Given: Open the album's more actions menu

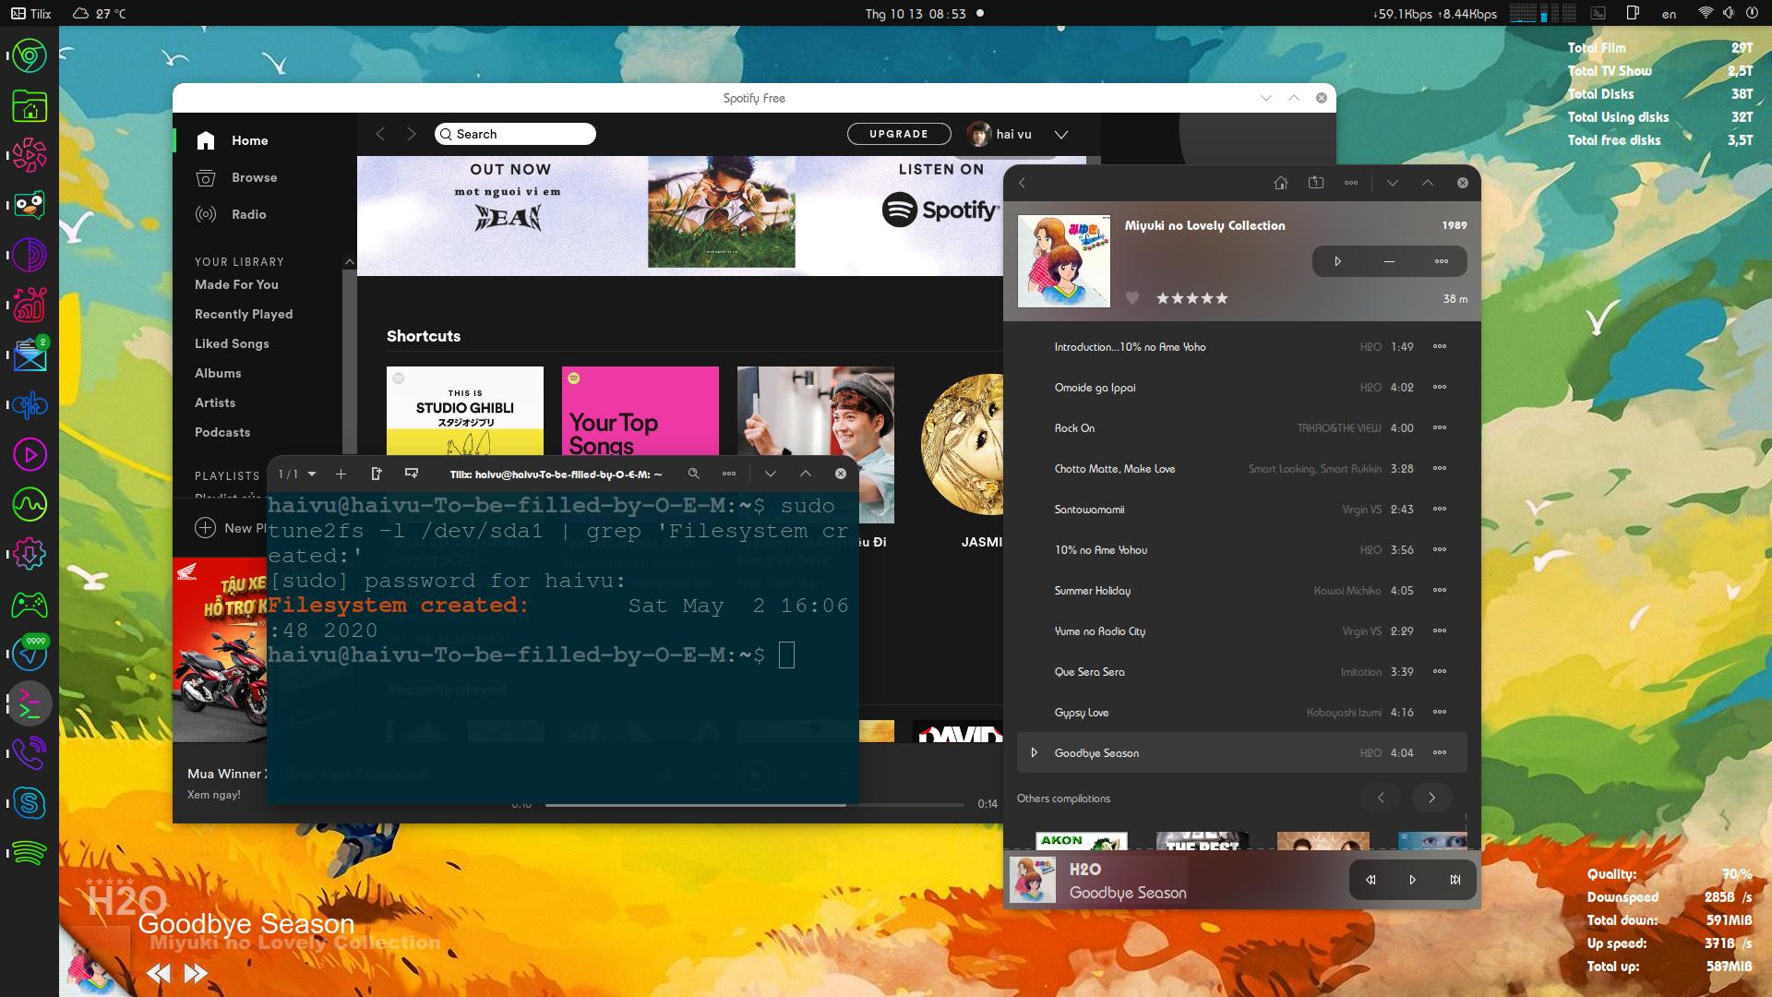Looking at the screenshot, I should pyautogui.click(x=1442, y=261).
